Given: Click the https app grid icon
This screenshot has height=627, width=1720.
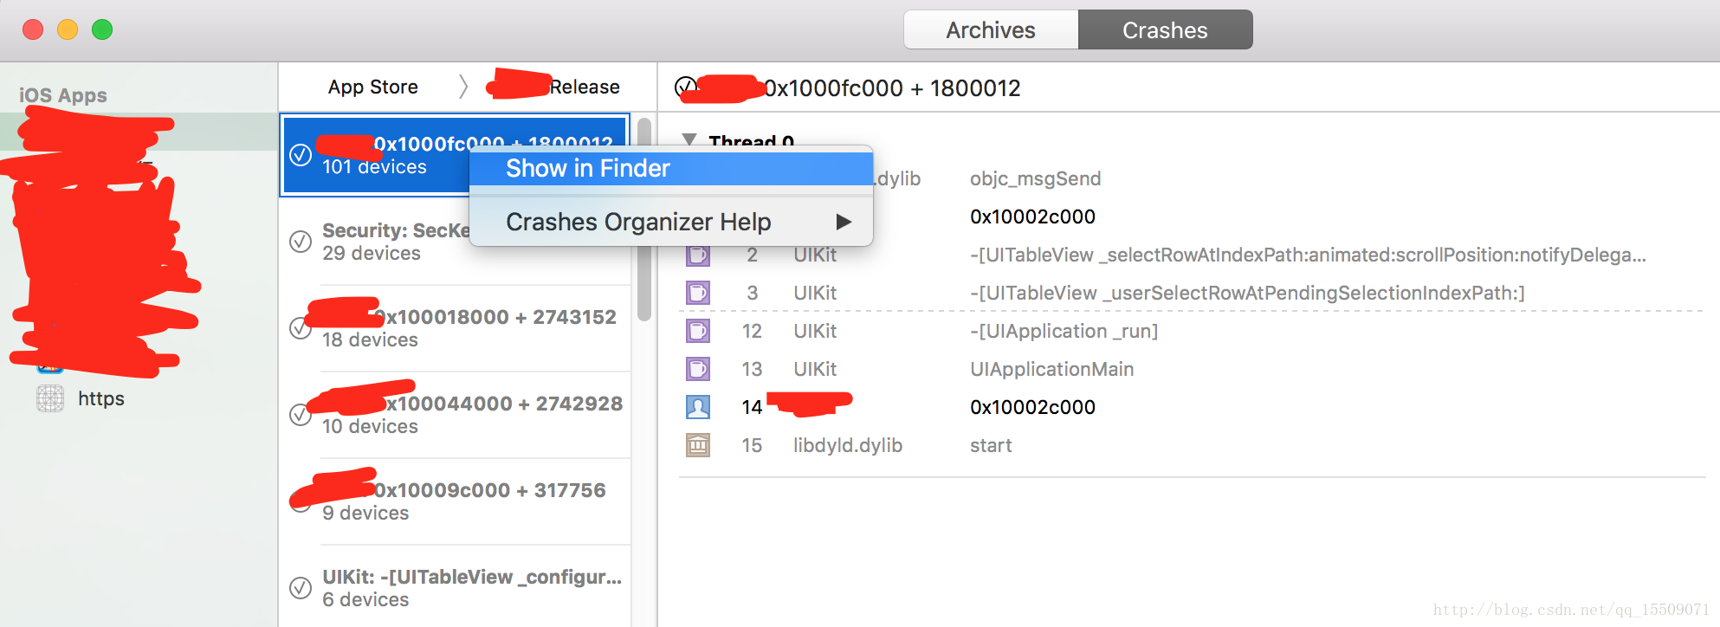Looking at the screenshot, I should pos(50,398).
